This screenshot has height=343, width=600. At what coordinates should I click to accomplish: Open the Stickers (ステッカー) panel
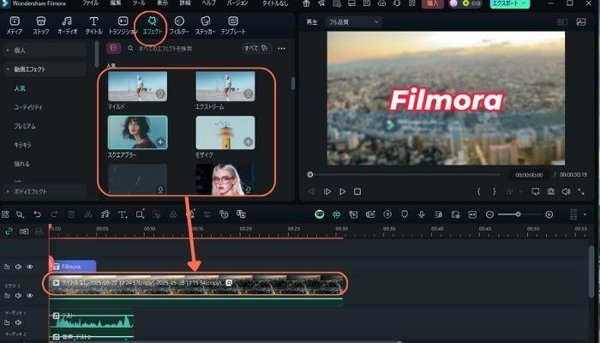[x=205, y=23]
